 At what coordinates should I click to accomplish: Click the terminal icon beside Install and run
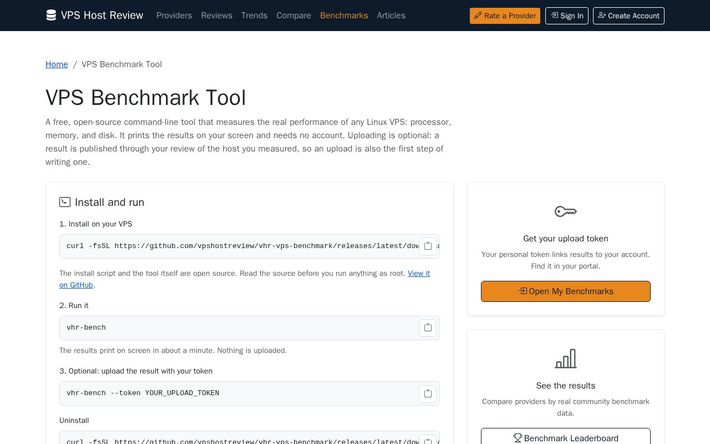pyautogui.click(x=65, y=202)
